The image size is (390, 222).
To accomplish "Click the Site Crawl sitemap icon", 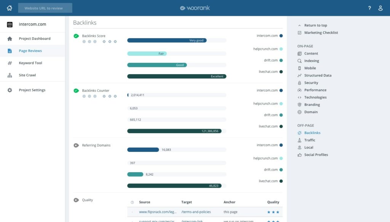I will coord(10,75).
